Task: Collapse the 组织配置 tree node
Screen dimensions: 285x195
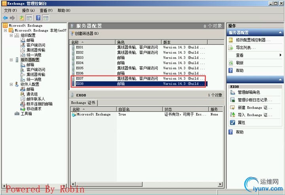Action: (x=11, y=36)
